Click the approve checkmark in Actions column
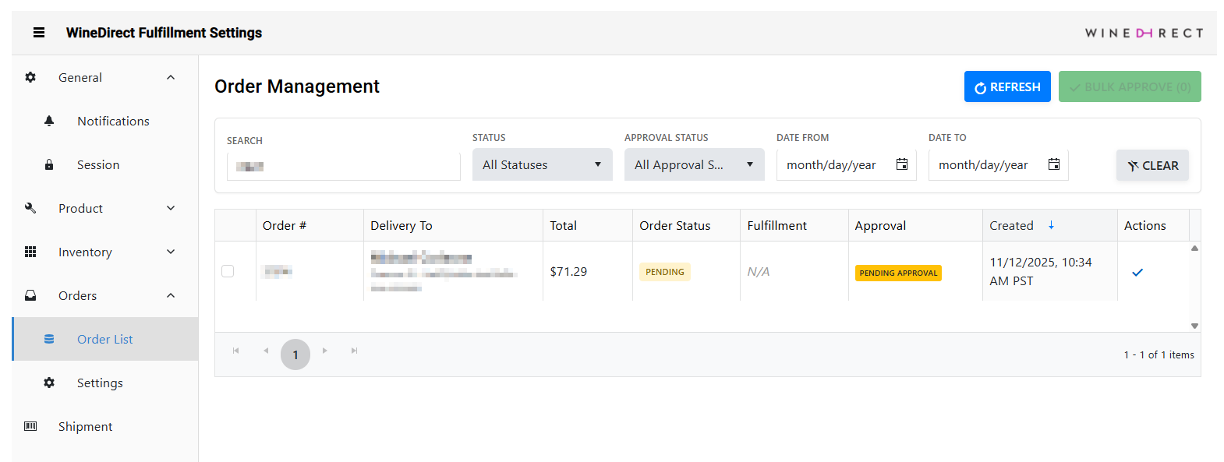Screen dimensions: 1224x462 pos(1137,272)
